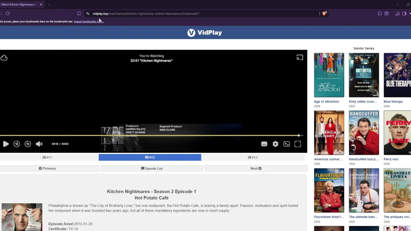Click the VidPlay logo in the header

point(205,32)
